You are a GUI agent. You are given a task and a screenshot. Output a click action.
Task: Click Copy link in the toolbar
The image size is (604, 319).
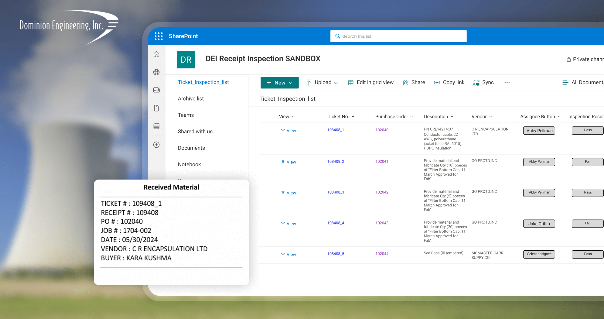pos(449,82)
